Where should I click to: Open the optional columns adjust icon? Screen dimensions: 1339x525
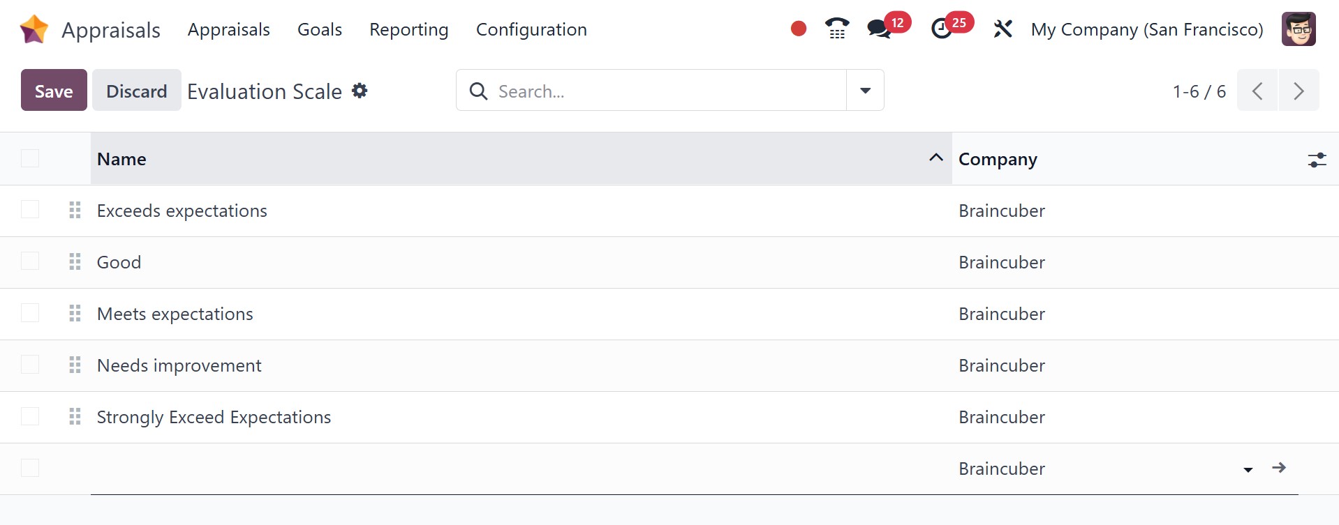[1317, 160]
